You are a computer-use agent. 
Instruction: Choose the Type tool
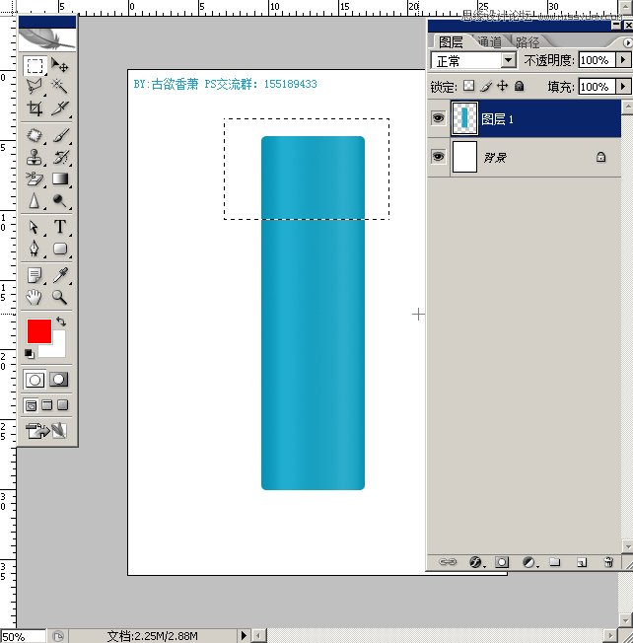tap(60, 227)
